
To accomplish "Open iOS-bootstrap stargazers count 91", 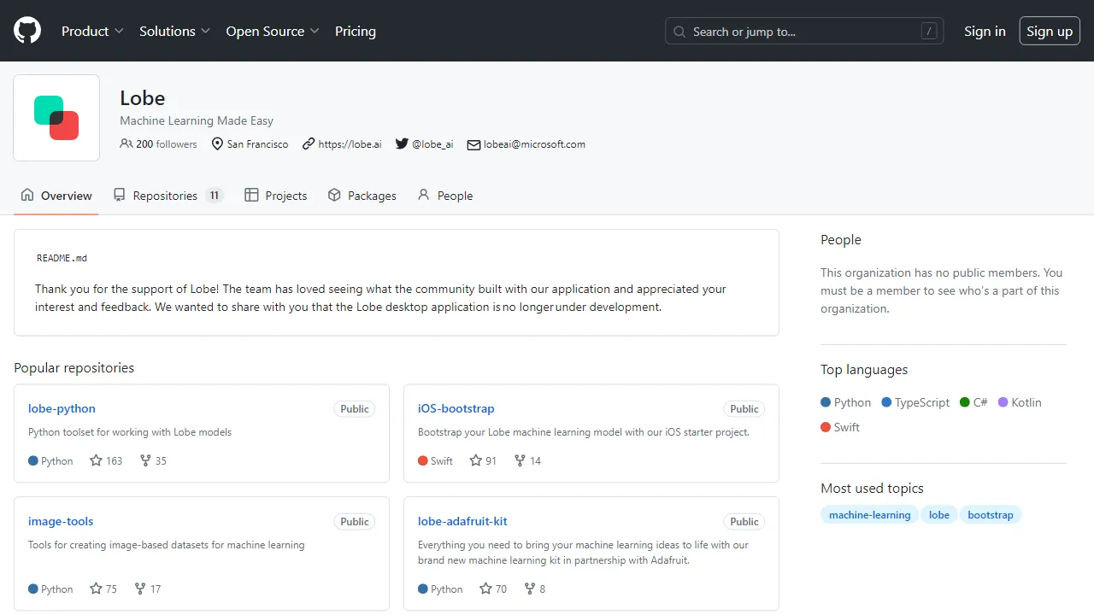I will tap(483, 460).
